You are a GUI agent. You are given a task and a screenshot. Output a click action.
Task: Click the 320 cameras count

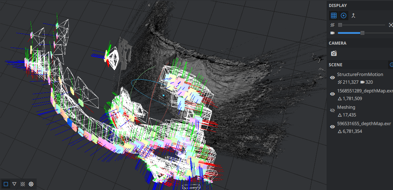click(369, 82)
